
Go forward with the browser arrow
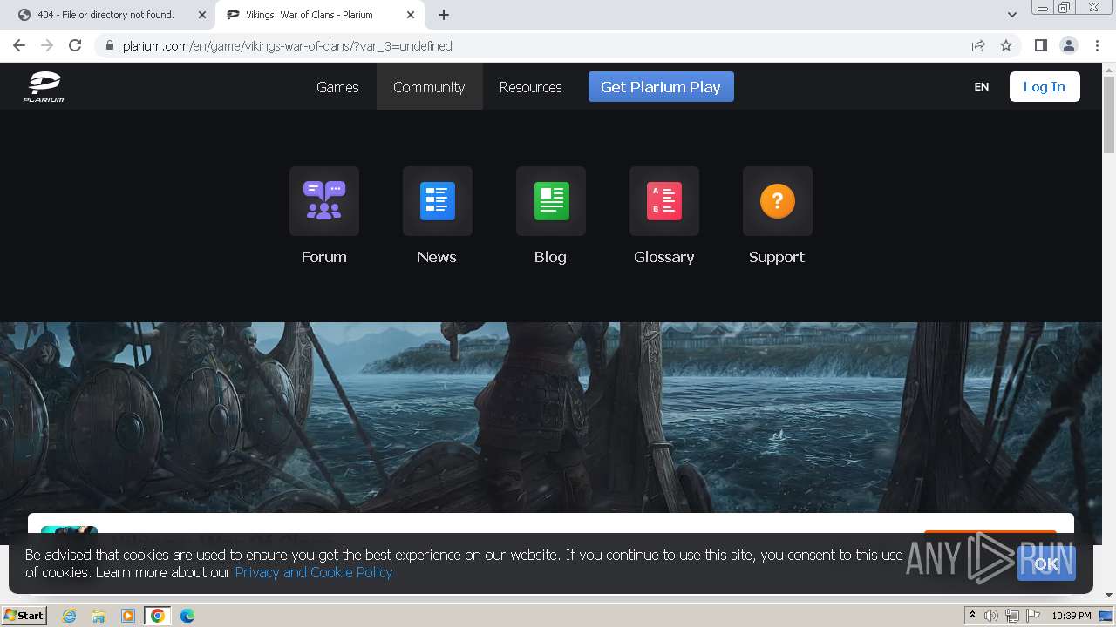pyautogui.click(x=47, y=45)
